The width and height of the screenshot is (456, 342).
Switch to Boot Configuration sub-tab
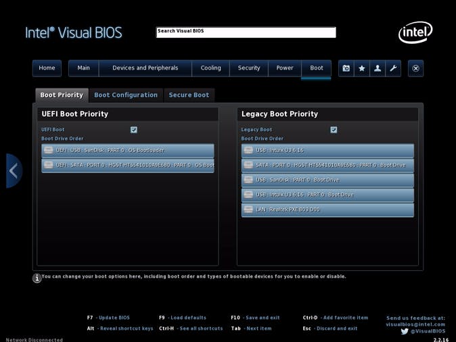[126, 95]
